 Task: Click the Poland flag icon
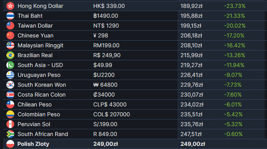point(10,144)
